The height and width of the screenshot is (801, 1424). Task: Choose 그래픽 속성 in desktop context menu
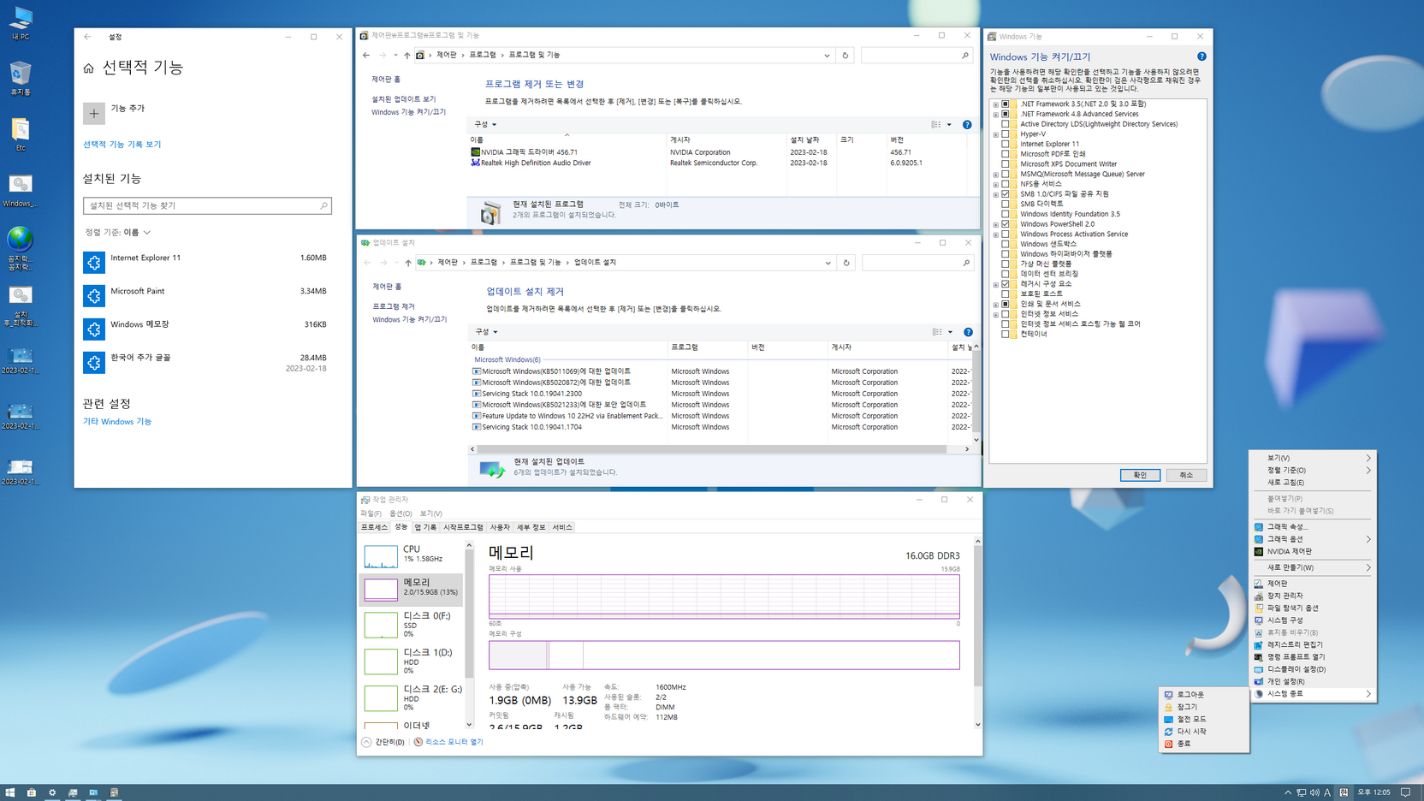click(x=1313, y=527)
